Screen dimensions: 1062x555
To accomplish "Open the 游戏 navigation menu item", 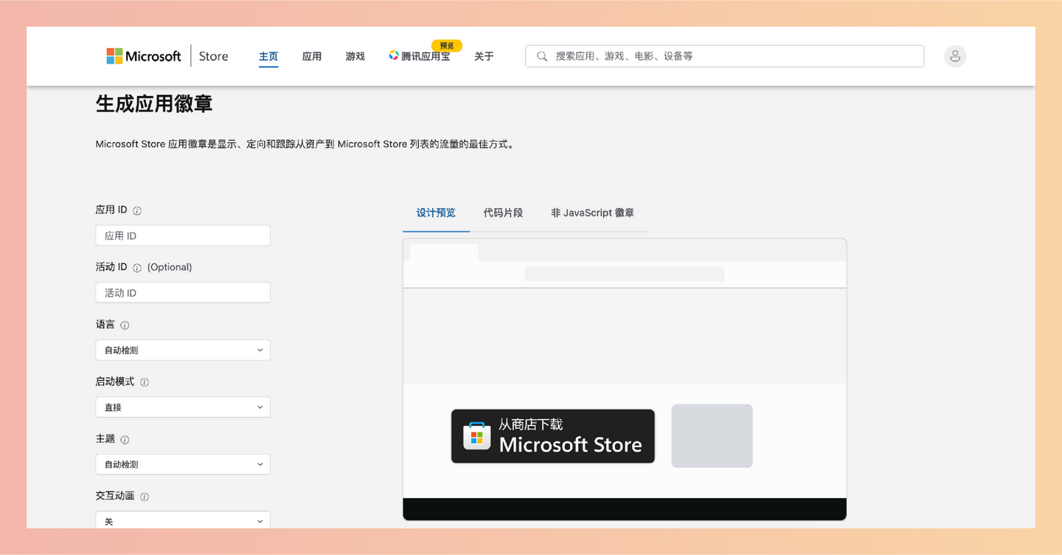I will click(355, 55).
